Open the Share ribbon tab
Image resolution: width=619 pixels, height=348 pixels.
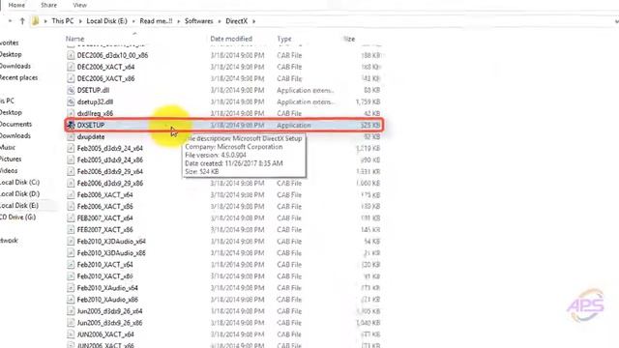(x=48, y=5)
